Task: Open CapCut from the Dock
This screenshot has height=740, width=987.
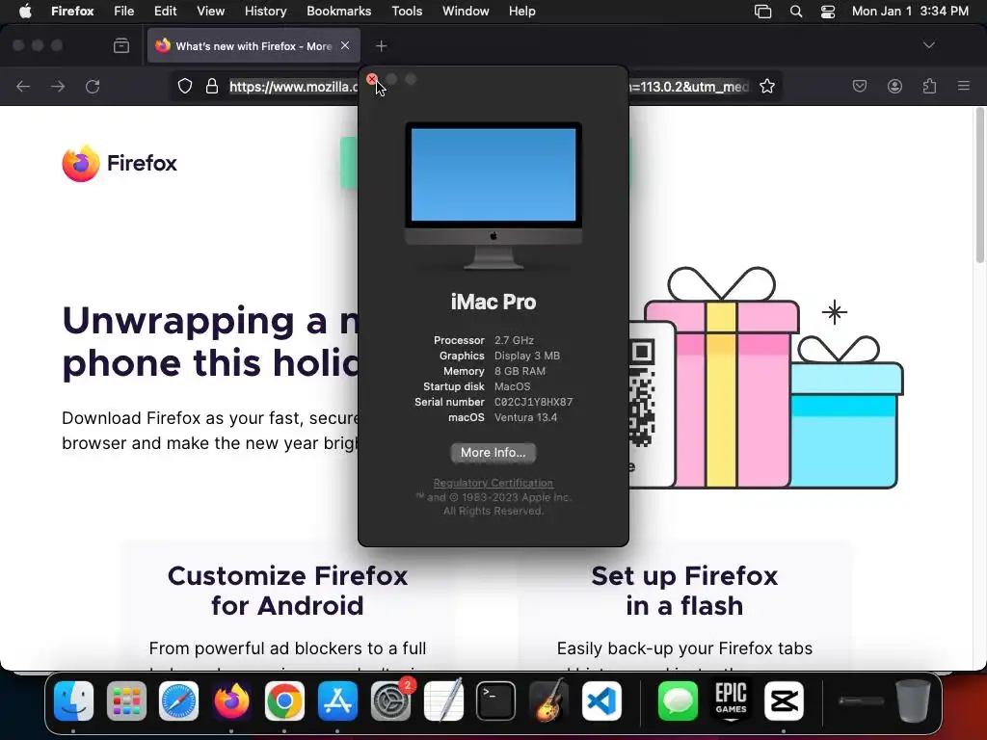Action: coord(784,700)
